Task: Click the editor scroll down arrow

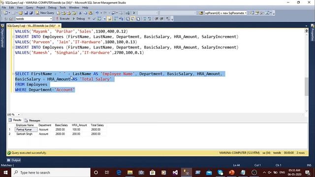Action: click(x=306, y=111)
